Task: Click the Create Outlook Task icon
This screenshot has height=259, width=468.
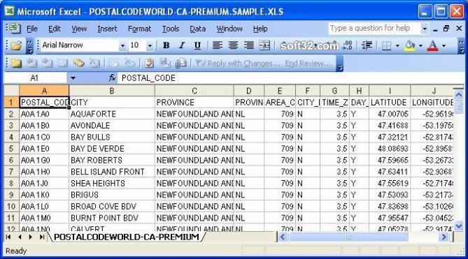Action: click(x=150, y=63)
